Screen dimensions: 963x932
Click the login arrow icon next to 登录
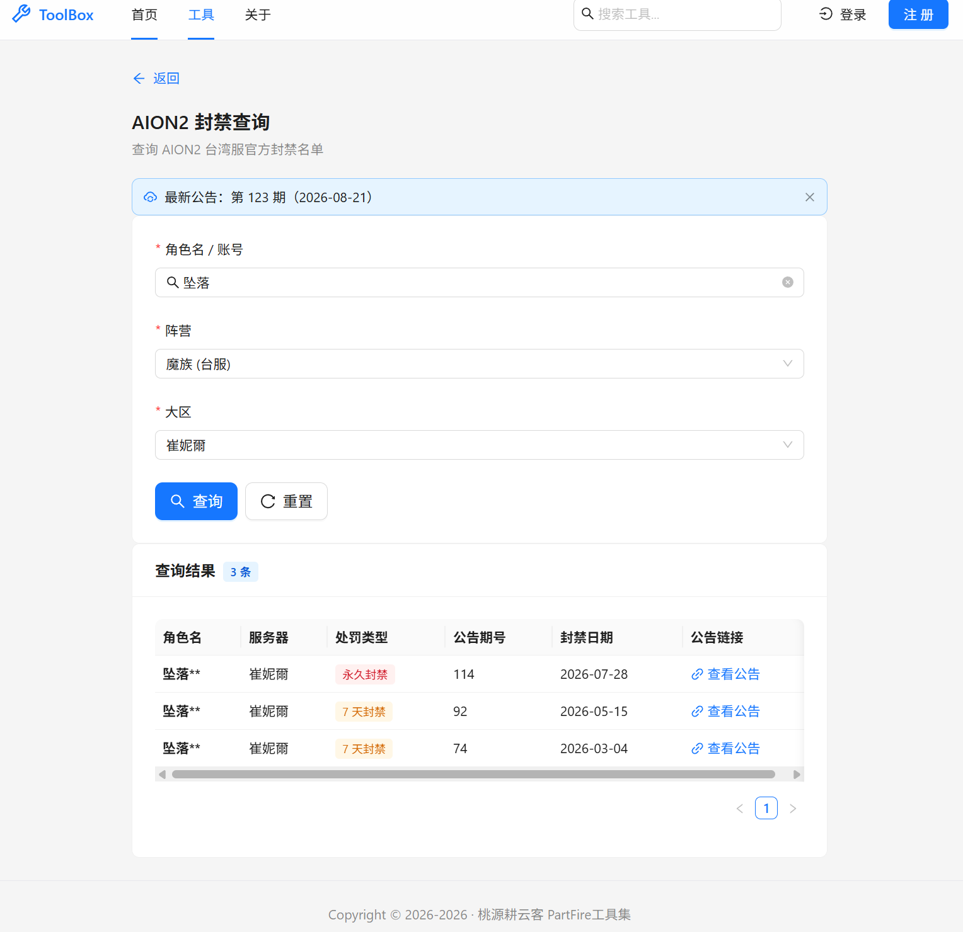pos(826,14)
